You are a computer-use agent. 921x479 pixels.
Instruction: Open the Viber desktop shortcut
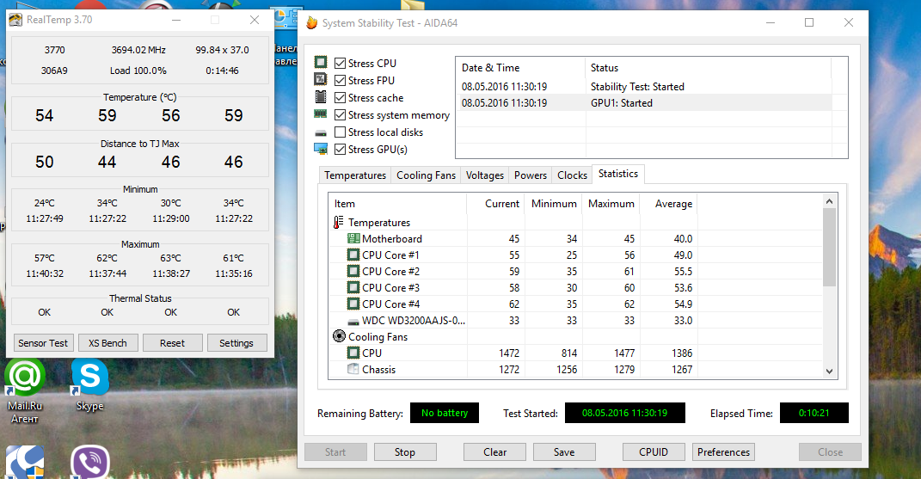pos(90,464)
